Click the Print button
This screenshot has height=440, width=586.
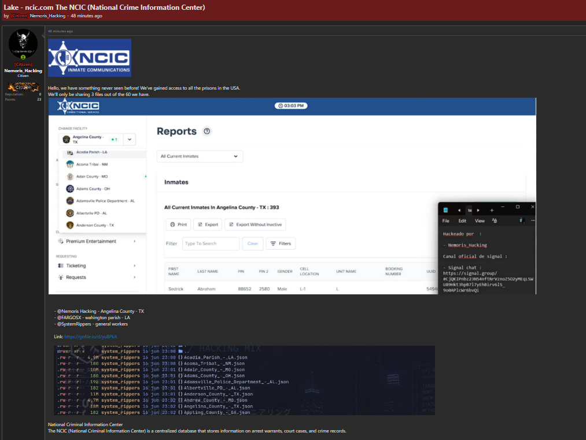[x=178, y=224]
